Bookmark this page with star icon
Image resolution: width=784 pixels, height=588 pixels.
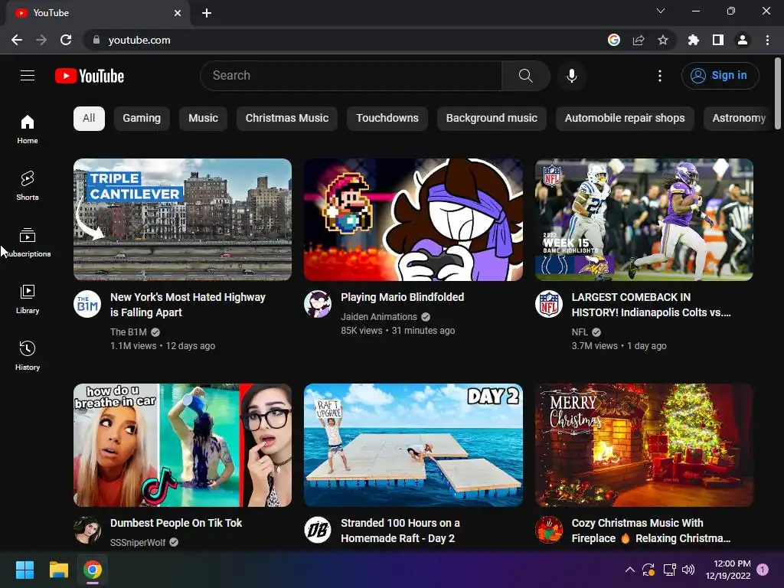click(663, 40)
